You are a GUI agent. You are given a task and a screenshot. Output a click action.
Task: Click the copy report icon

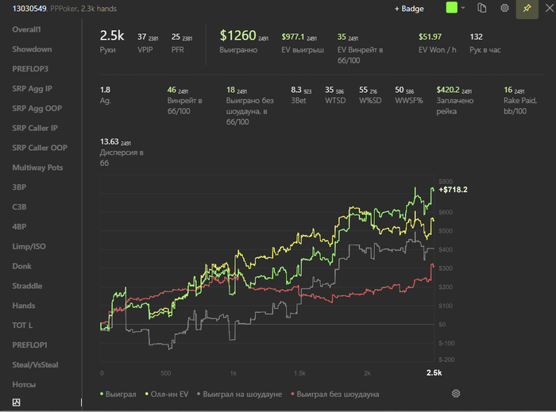[x=481, y=8]
